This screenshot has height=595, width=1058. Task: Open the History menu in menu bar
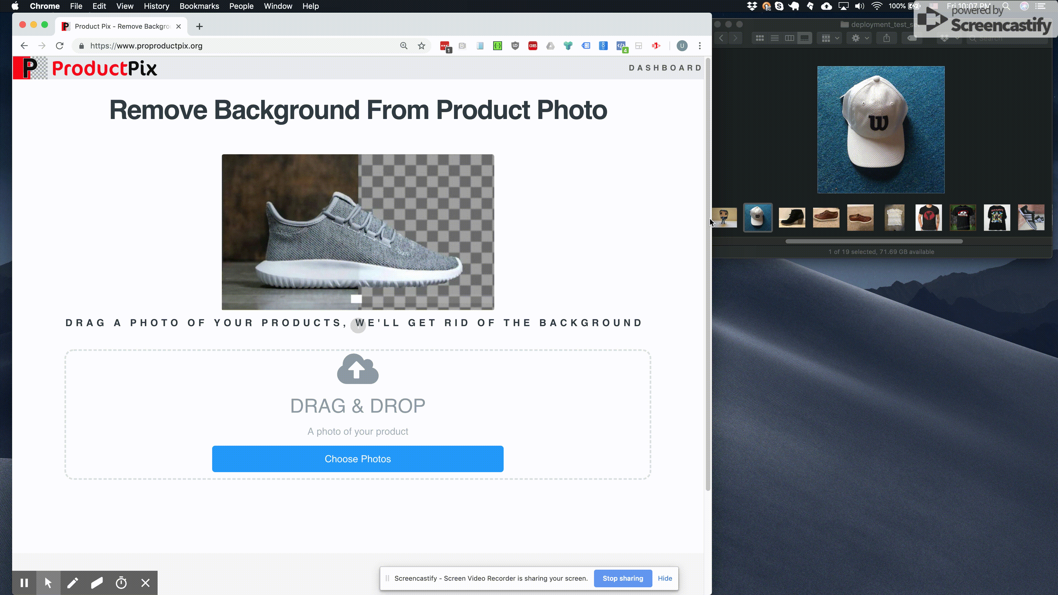pos(156,6)
